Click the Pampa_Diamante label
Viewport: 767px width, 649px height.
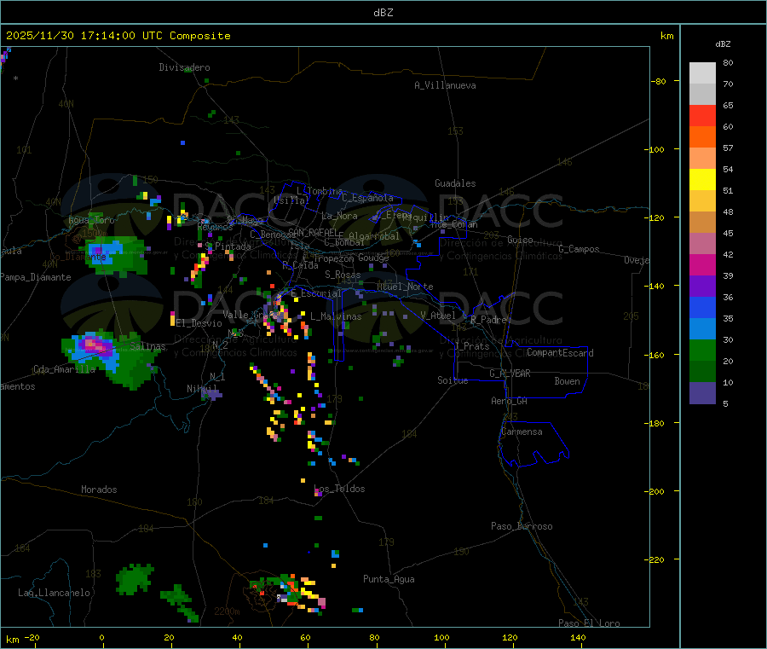coord(36,277)
